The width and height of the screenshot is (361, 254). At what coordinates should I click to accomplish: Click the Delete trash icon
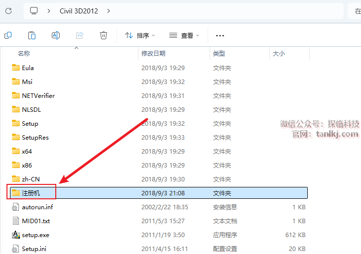(104, 35)
